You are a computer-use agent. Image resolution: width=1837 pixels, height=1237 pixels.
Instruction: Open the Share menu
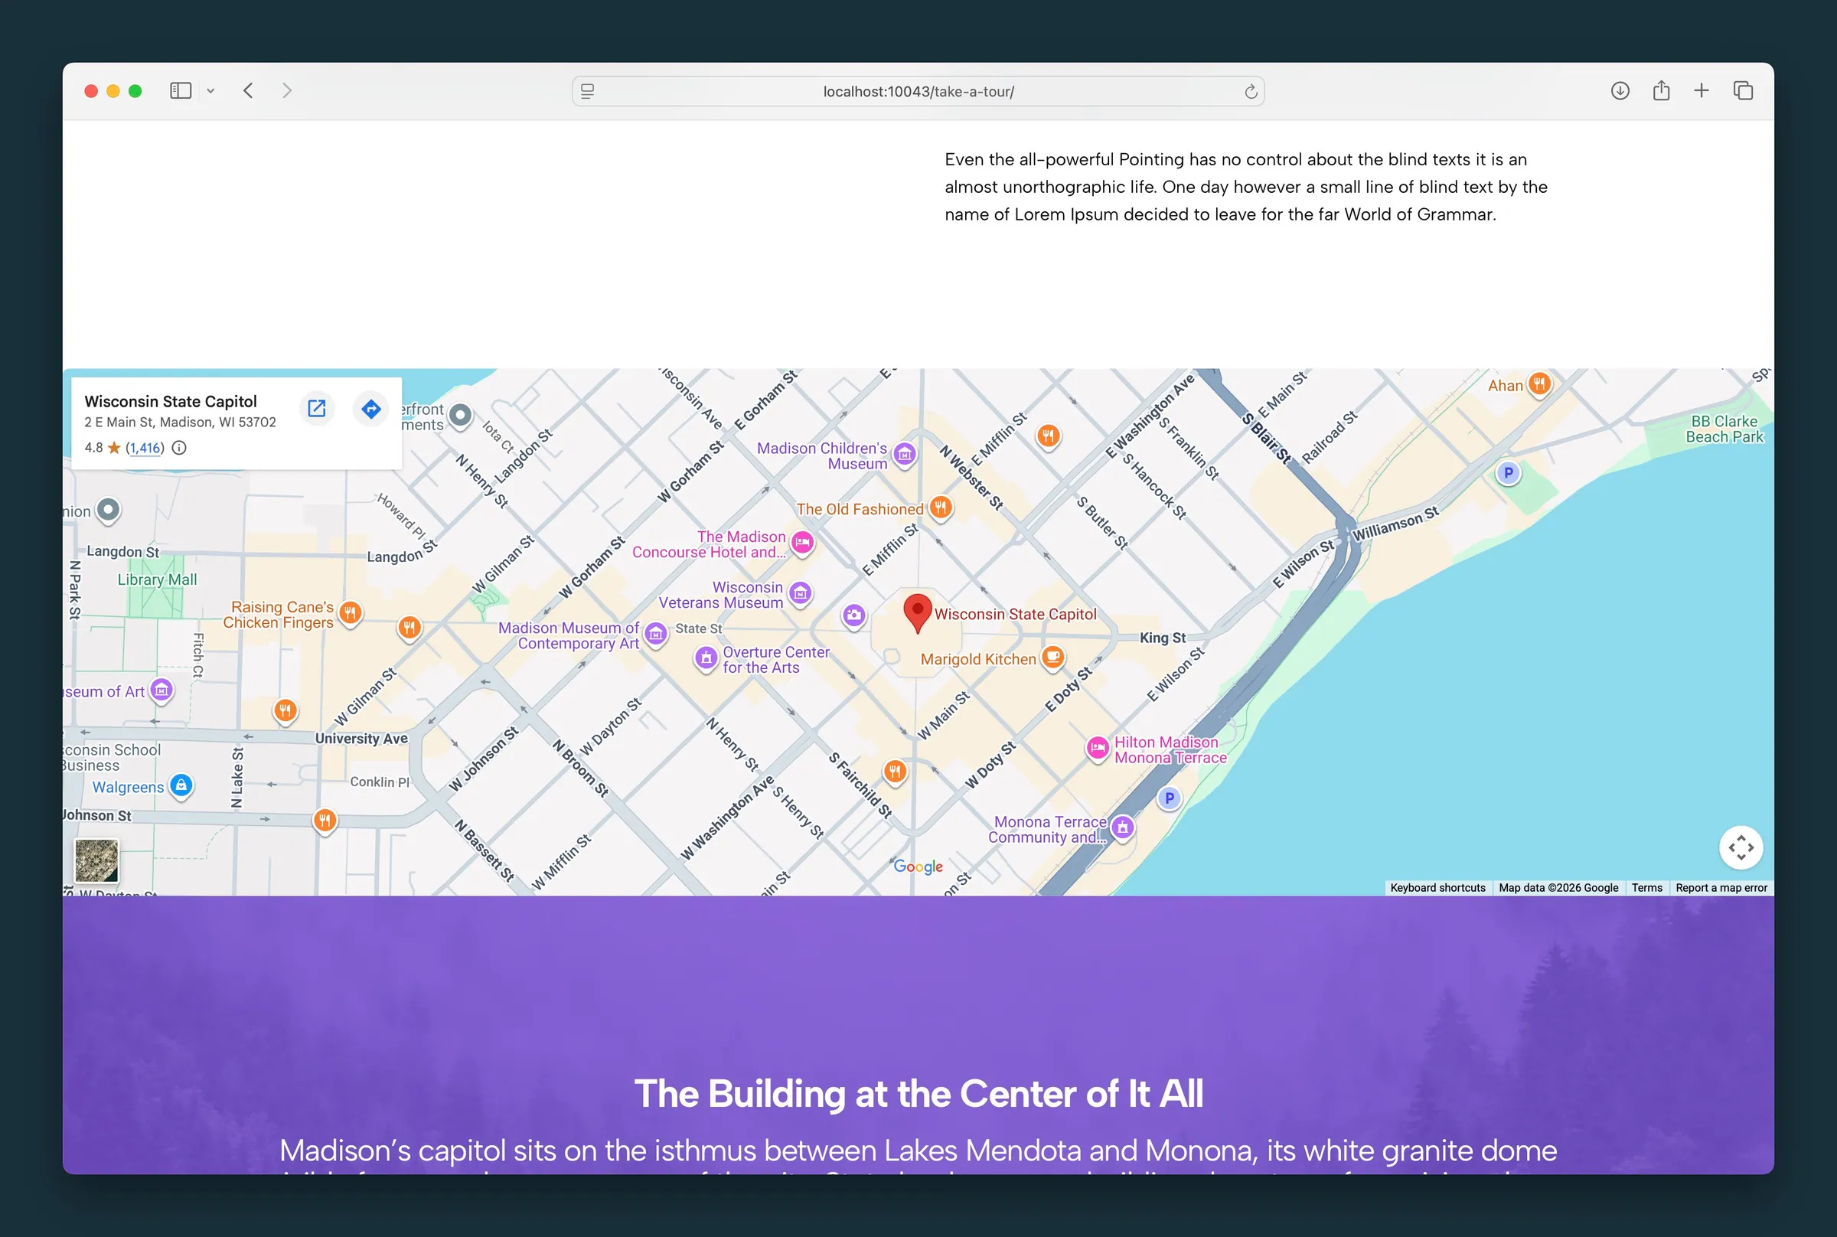pos(1661,91)
